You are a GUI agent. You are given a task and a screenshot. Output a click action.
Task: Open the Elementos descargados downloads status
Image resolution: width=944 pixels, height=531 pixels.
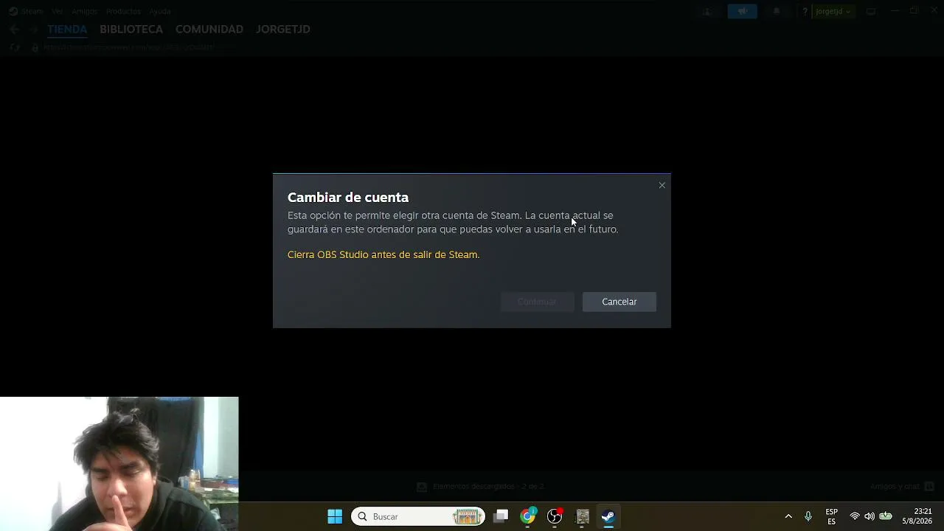click(x=481, y=487)
